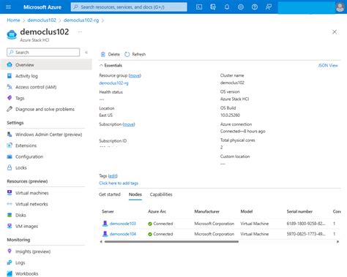Image resolution: width=347 pixels, height=277 pixels.
Task: Click the Extensions sidebar icon
Action: (x=10, y=145)
